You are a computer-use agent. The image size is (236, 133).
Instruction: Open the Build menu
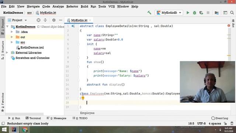click(84, 7)
